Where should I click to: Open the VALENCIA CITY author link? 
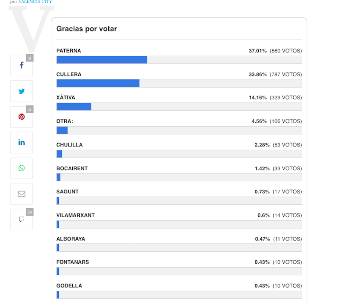(x=35, y=2)
